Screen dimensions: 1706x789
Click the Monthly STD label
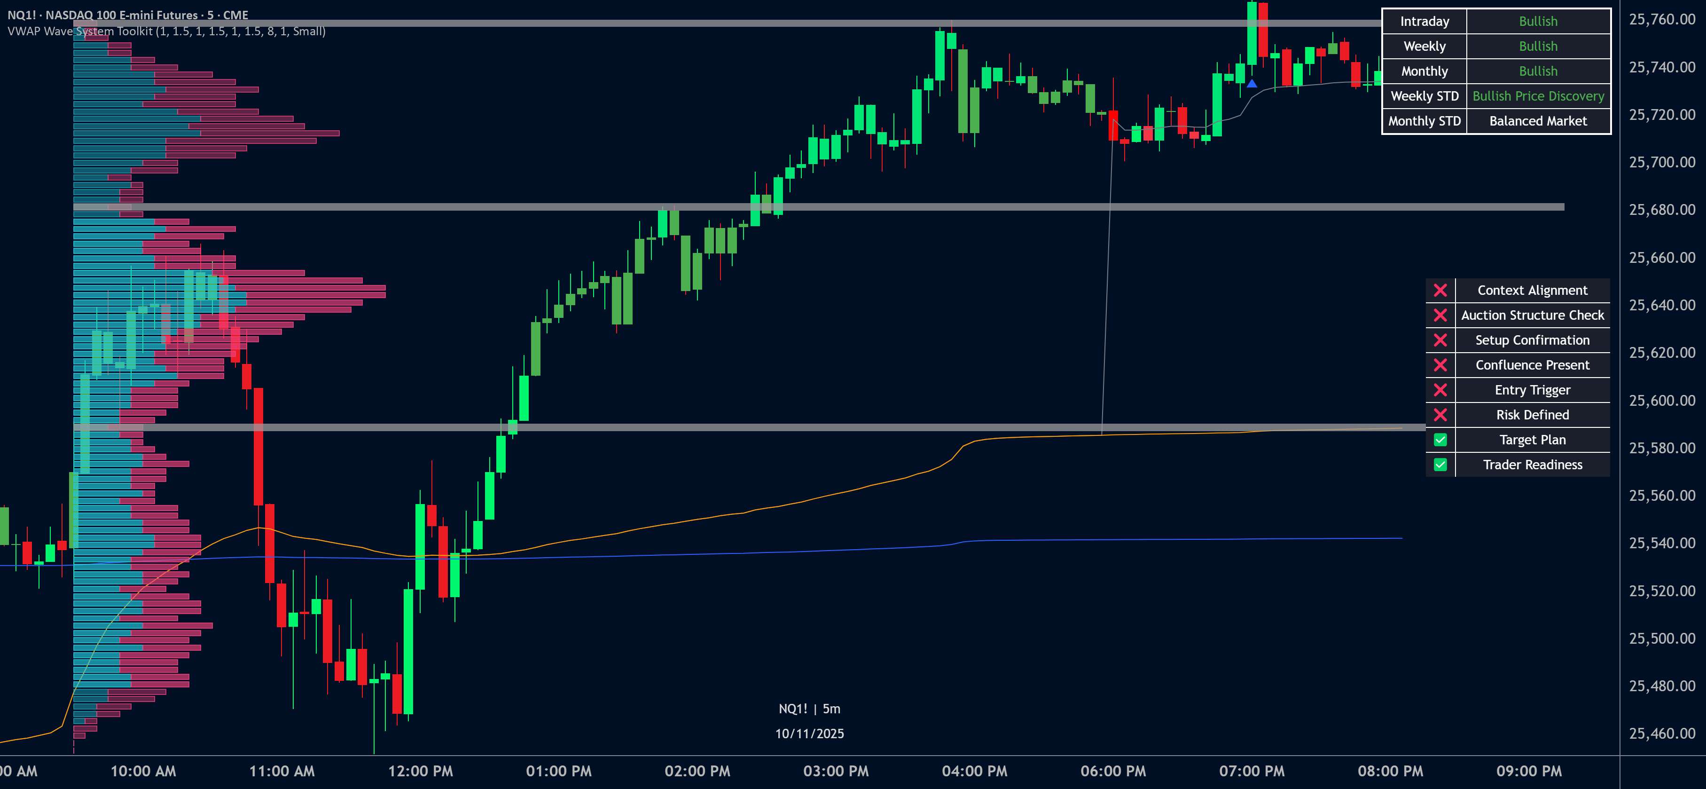(1424, 121)
